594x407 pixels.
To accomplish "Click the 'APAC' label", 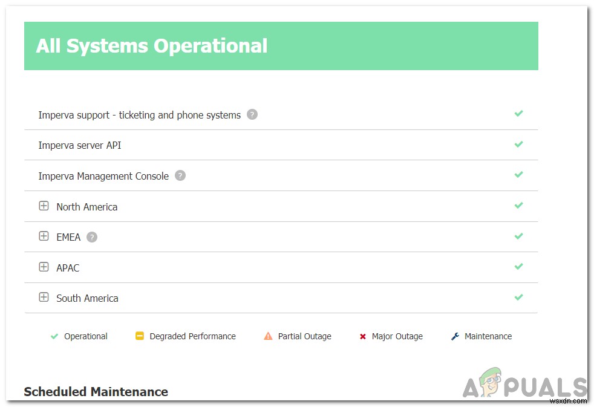I will tap(68, 268).
